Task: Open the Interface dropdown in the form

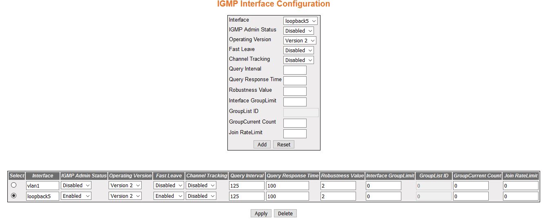Action: (300, 21)
